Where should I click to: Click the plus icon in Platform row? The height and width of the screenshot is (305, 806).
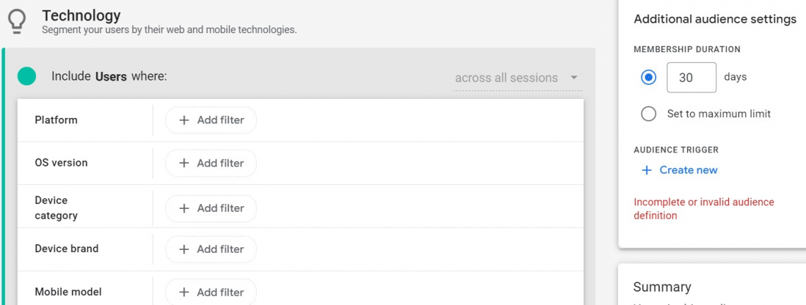click(184, 120)
